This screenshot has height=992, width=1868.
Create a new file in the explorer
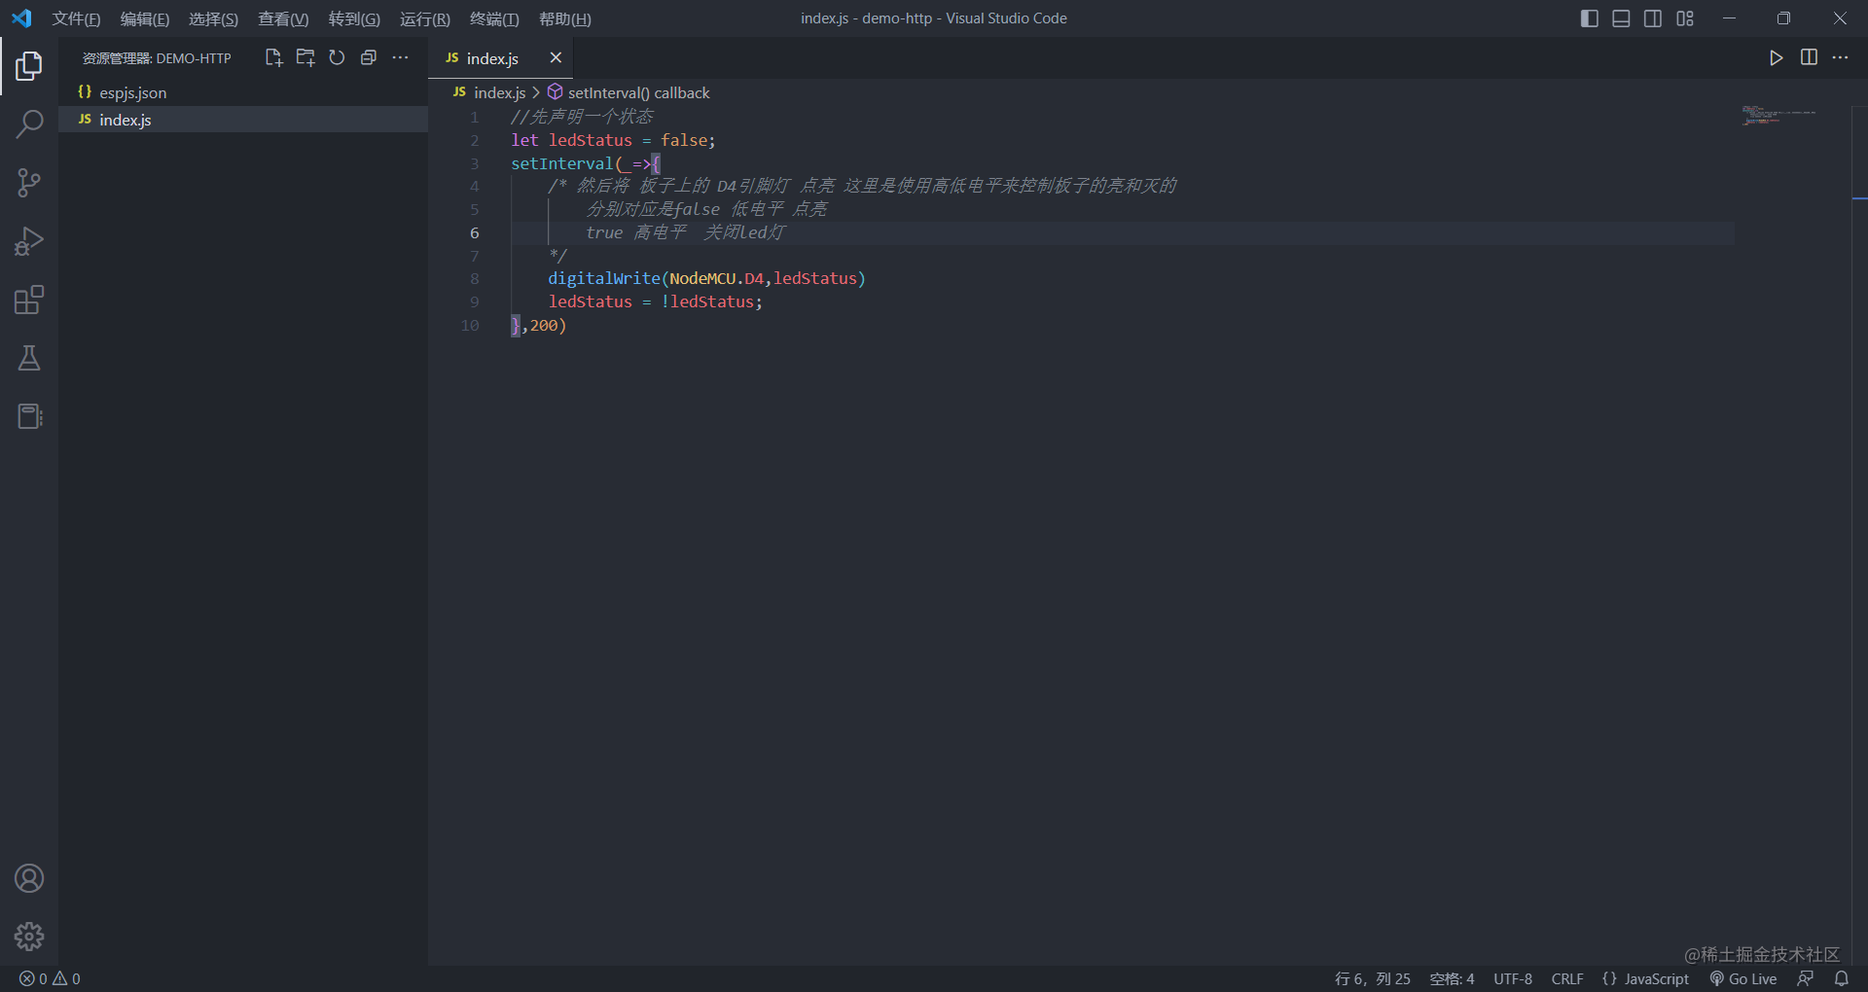[273, 57]
